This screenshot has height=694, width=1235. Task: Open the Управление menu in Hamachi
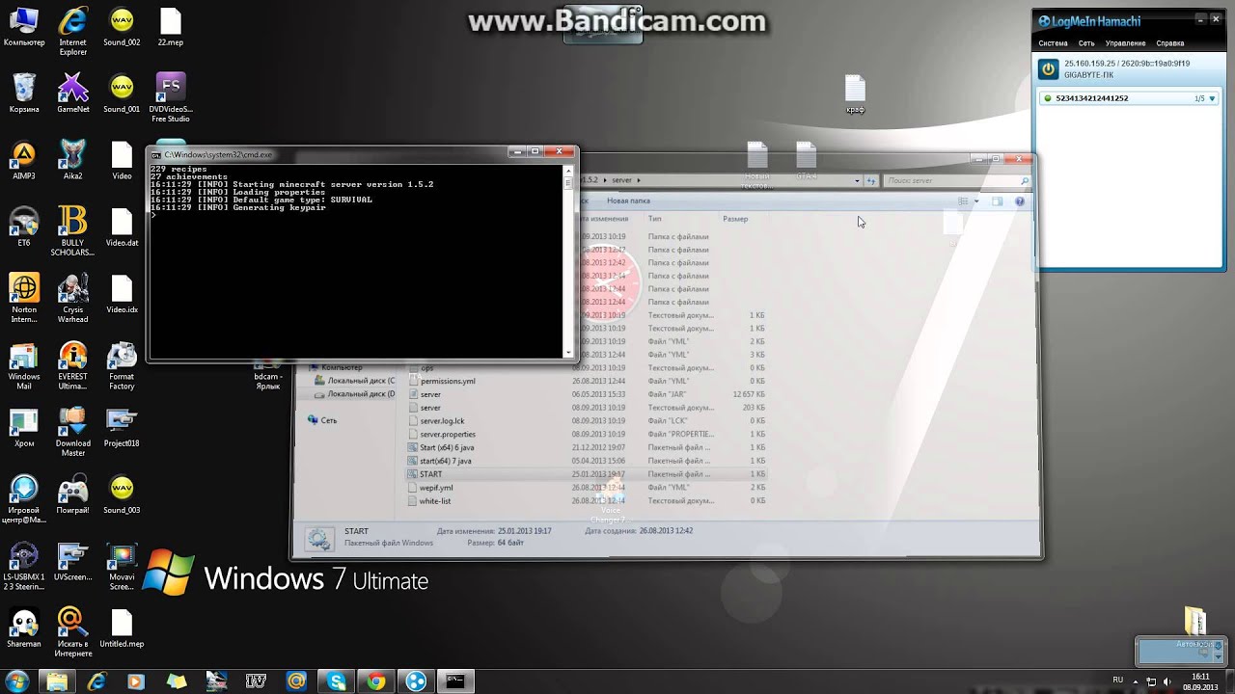[1125, 43]
